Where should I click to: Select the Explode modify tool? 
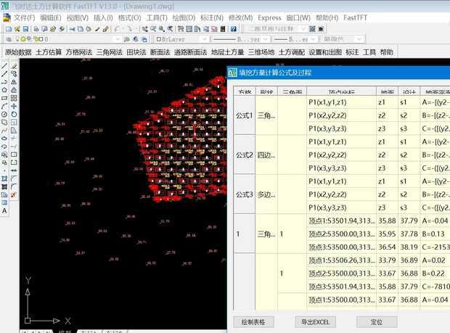(x=14, y=194)
